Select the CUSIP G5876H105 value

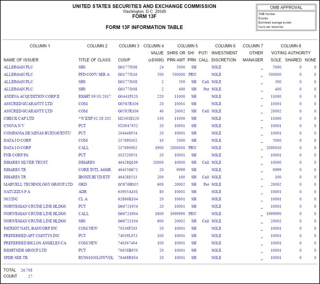[128, 184]
